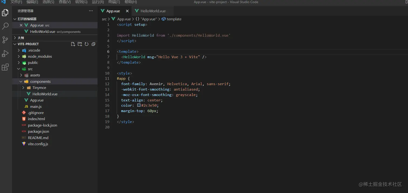Open main.js in the file tree
This screenshot has height=193, width=408.
click(x=55, y=107)
